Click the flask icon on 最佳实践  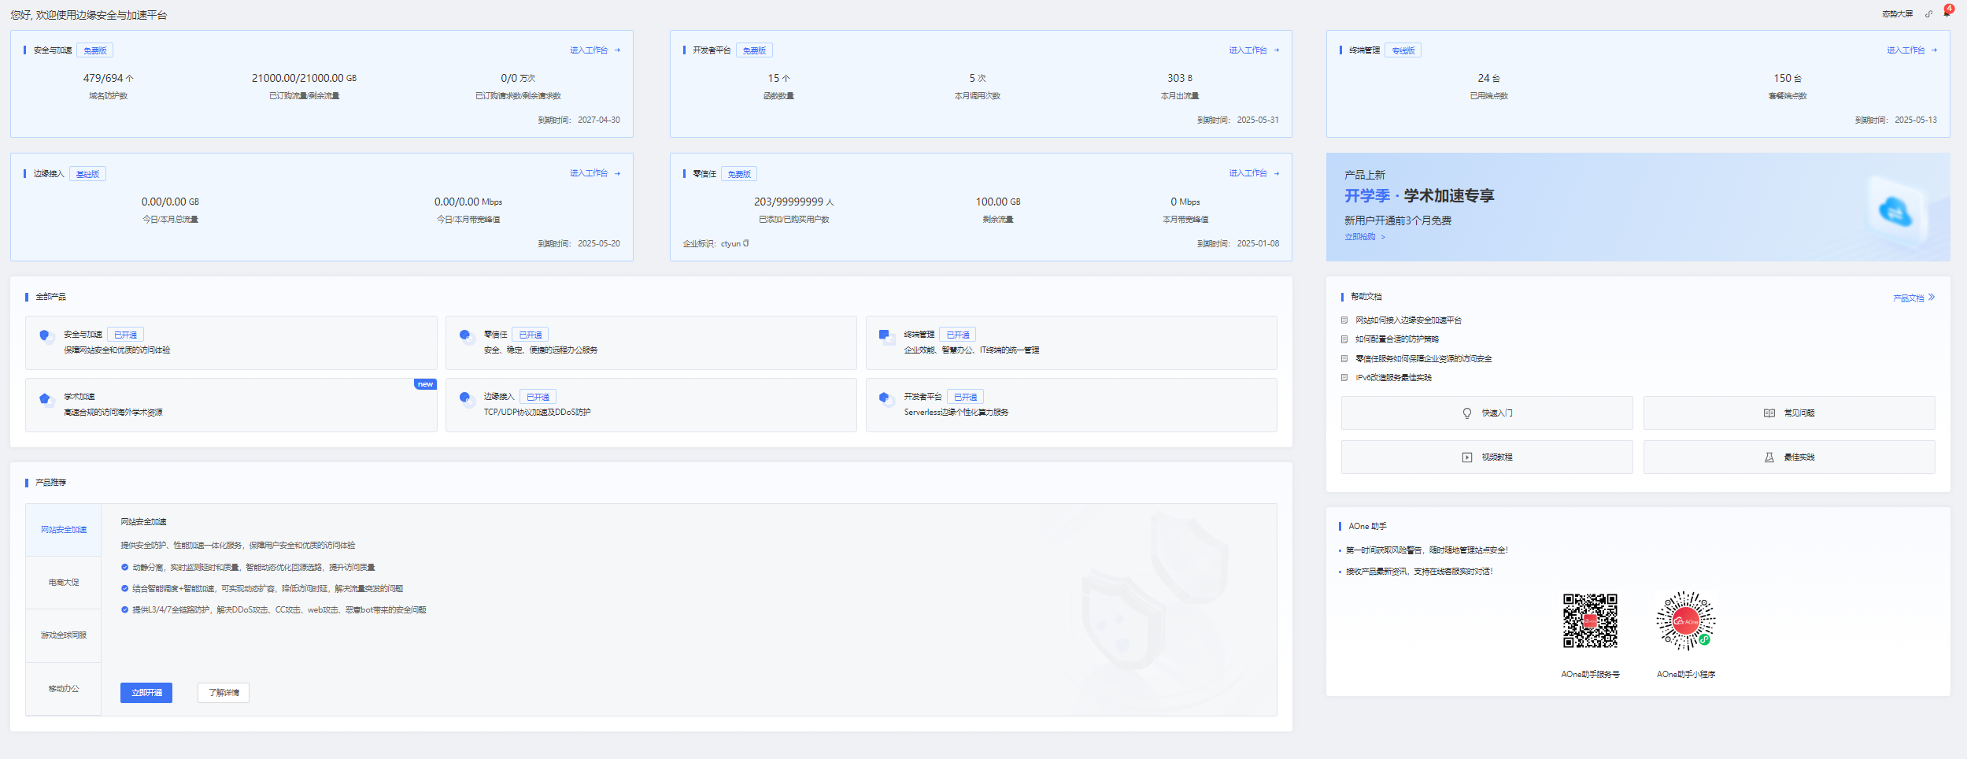1769,457
